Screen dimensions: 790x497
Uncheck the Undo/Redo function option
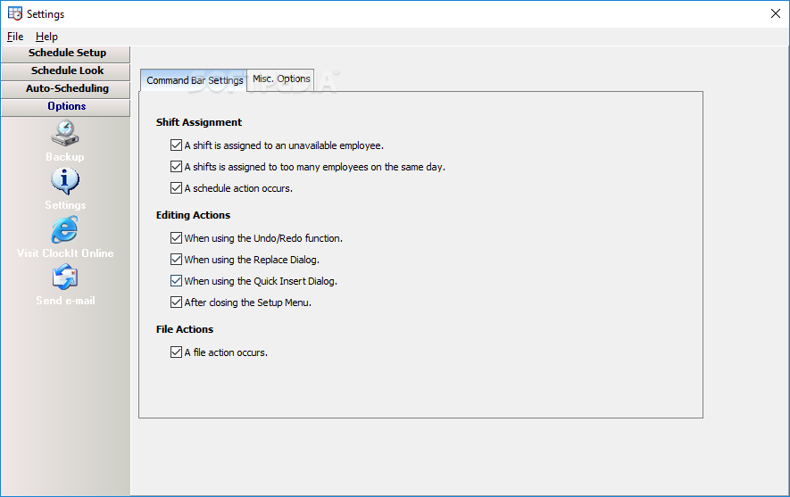pyautogui.click(x=176, y=238)
